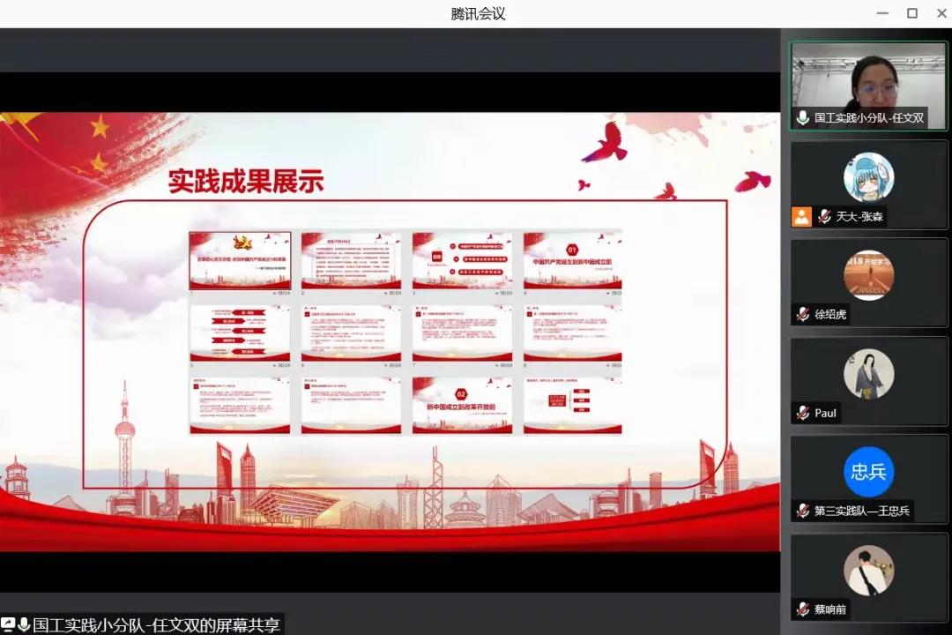The height and width of the screenshot is (635, 952).
Task: Click the active mic icon of 国工实践小分队-任文双
Action: [x=802, y=118]
